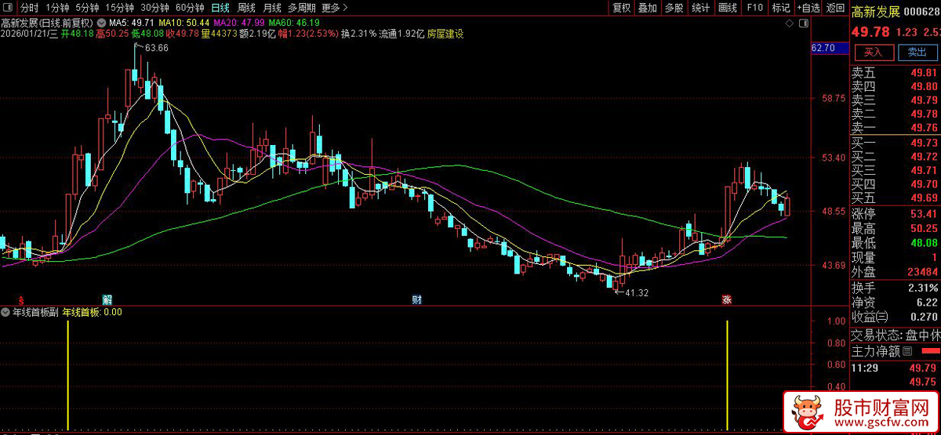Image resolution: width=941 pixels, height=435 pixels.
Task: Click the MA10: 50.44 indicator label
Action: click(183, 22)
